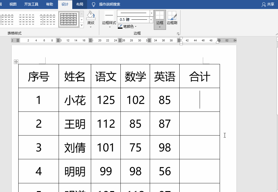Click the cell containing 56
Image resolution: width=278 pixels, height=192 pixels.
[x=165, y=171]
